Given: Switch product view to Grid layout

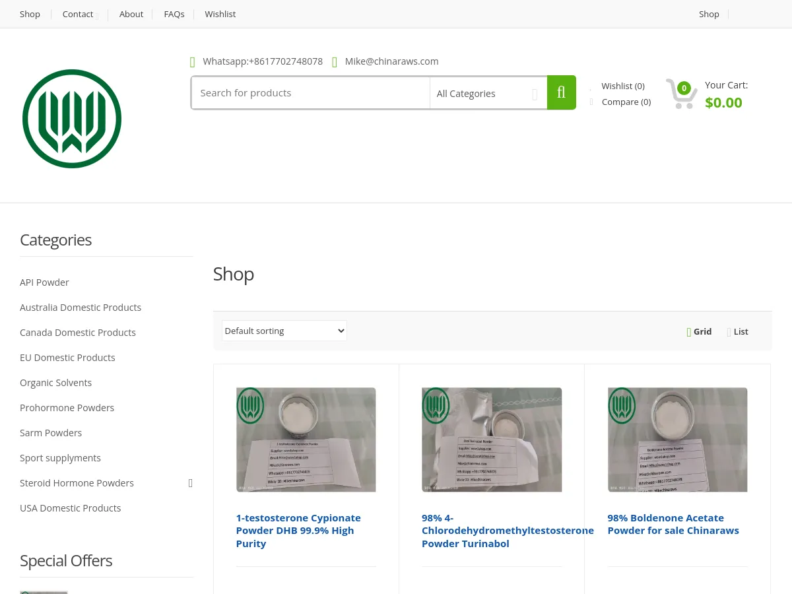Looking at the screenshot, I should coord(699,331).
